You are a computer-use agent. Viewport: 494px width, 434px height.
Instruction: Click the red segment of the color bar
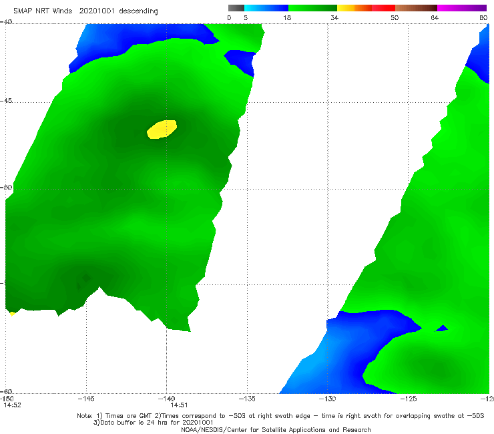(383, 8)
